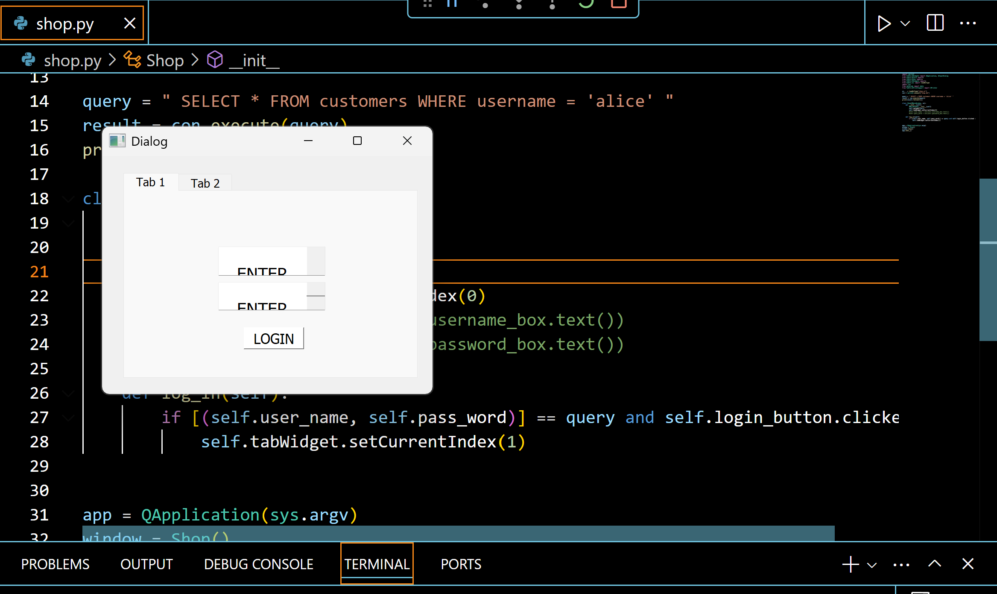Run the Python file with the play button
This screenshot has width=997, height=594.
pyautogui.click(x=884, y=24)
